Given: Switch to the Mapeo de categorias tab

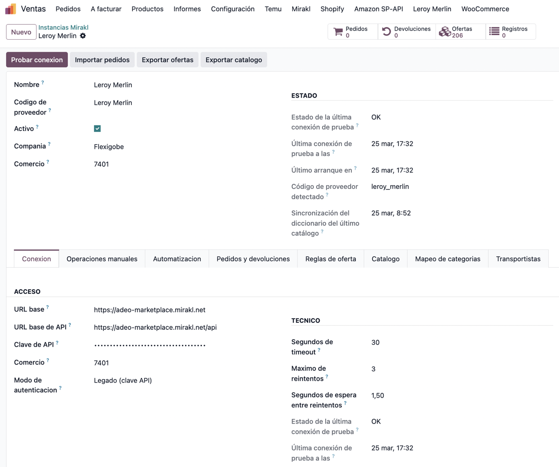Looking at the screenshot, I should (448, 259).
